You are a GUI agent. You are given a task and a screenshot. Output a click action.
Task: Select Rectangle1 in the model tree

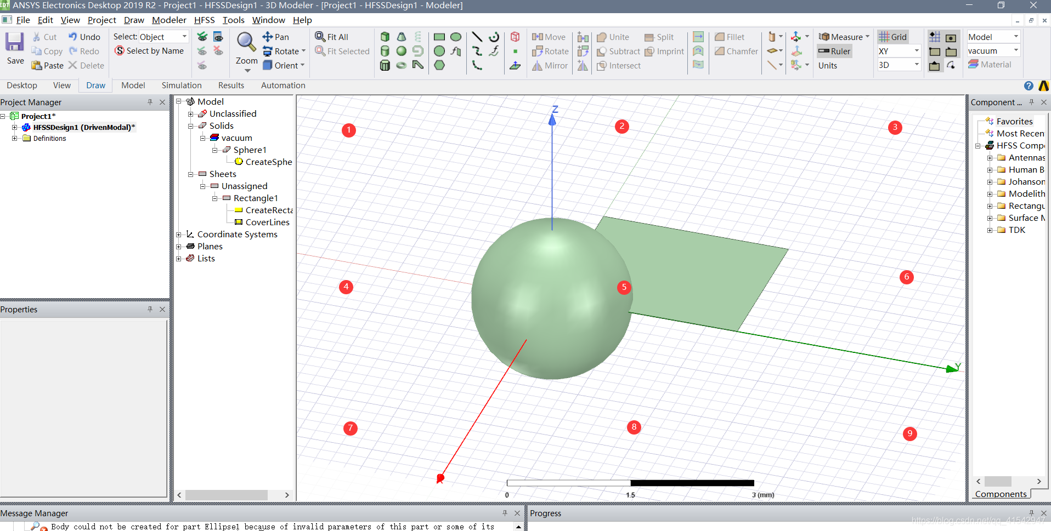coord(256,198)
